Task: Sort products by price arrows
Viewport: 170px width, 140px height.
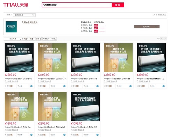Action: 38,39
